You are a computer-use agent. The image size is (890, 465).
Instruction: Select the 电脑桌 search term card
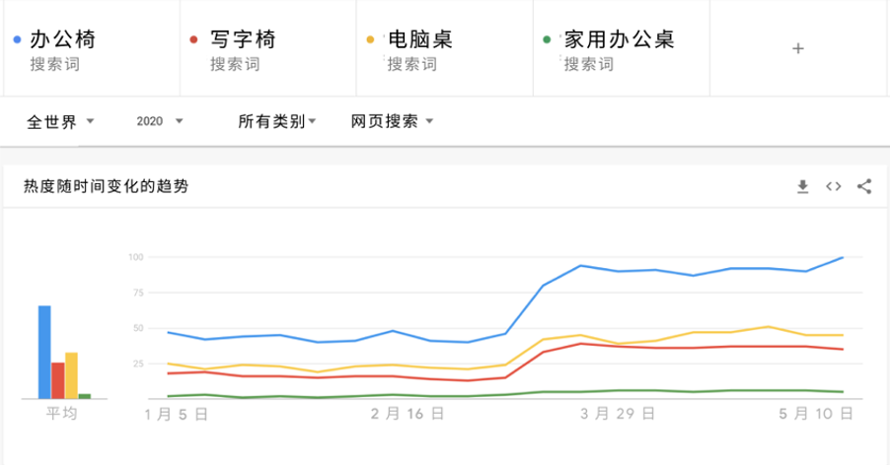point(444,48)
